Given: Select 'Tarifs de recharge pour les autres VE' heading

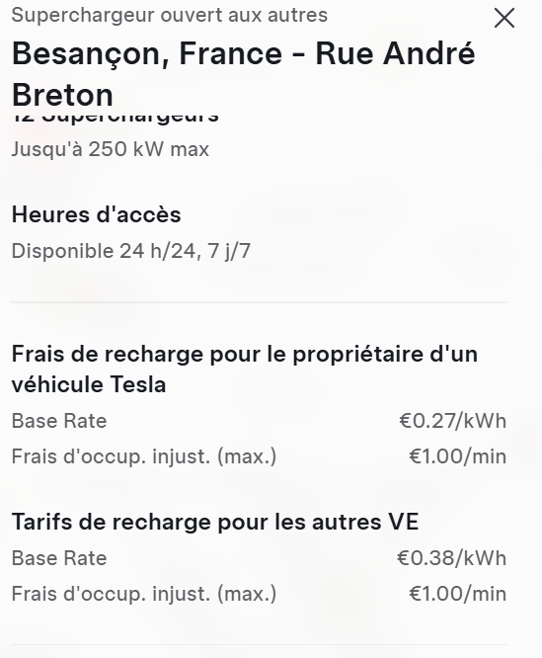Looking at the screenshot, I should [215, 523].
